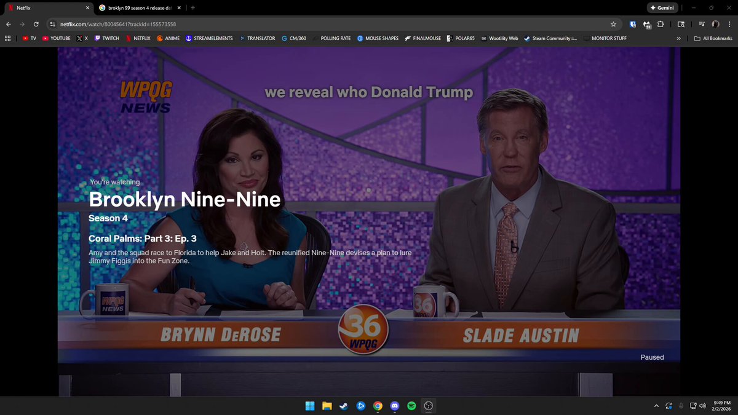Open Discord from the taskbar

click(x=395, y=406)
